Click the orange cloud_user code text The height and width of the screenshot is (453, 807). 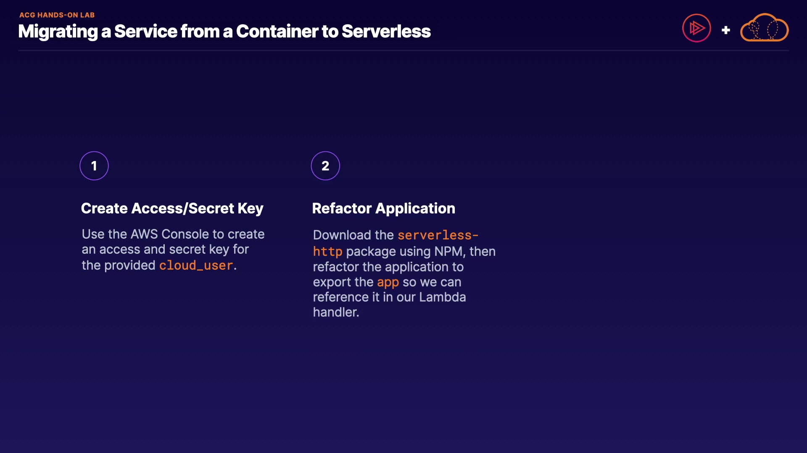point(196,266)
